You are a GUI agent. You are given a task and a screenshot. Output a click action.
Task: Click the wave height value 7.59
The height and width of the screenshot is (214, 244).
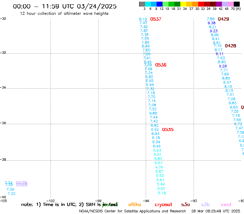pyautogui.click(x=148, y=65)
